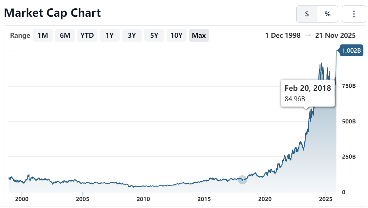Select the Max range button
The width and height of the screenshot is (368, 208).
[199, 36]
